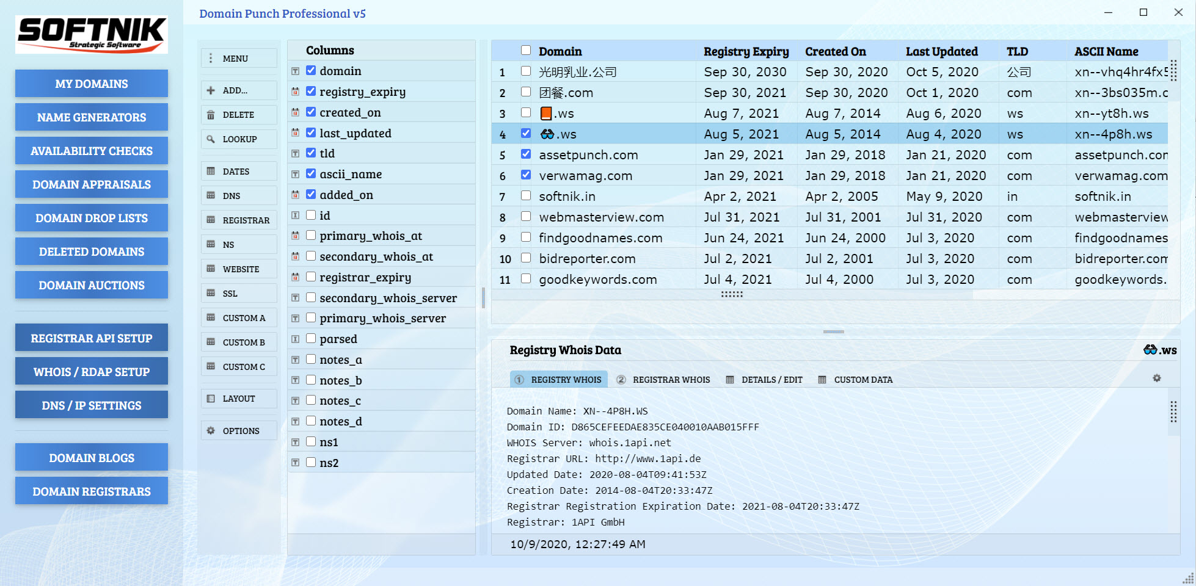This screenshot has height=586, width=1196.
Task: Click the DELETE trash icon button
Action: click(238, 115)
